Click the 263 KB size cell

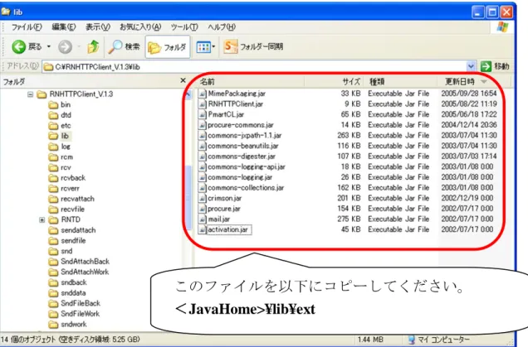[x=349, y=135]
